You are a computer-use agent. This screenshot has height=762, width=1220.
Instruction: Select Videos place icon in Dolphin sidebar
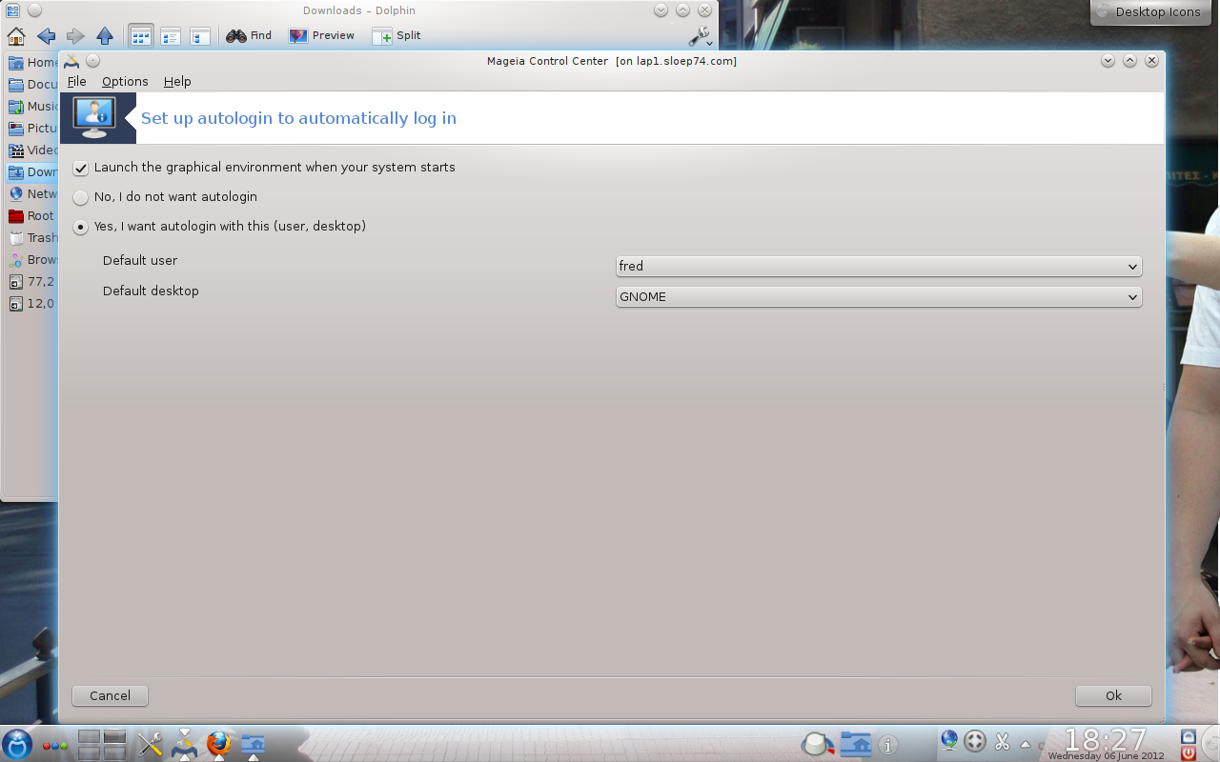point(16,150)
